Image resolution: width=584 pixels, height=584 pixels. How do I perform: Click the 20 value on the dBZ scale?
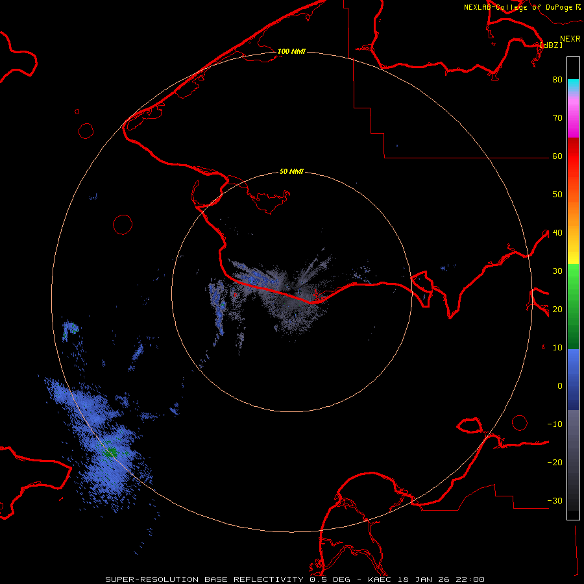pos(557,310)
